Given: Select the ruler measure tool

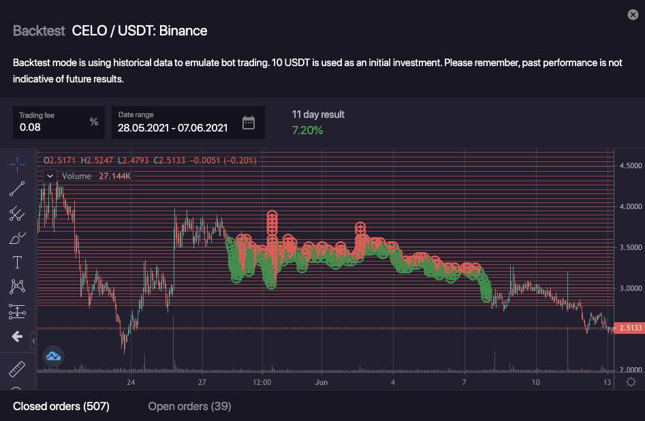Looking at the screenshot, I should (x=17, y=369).
